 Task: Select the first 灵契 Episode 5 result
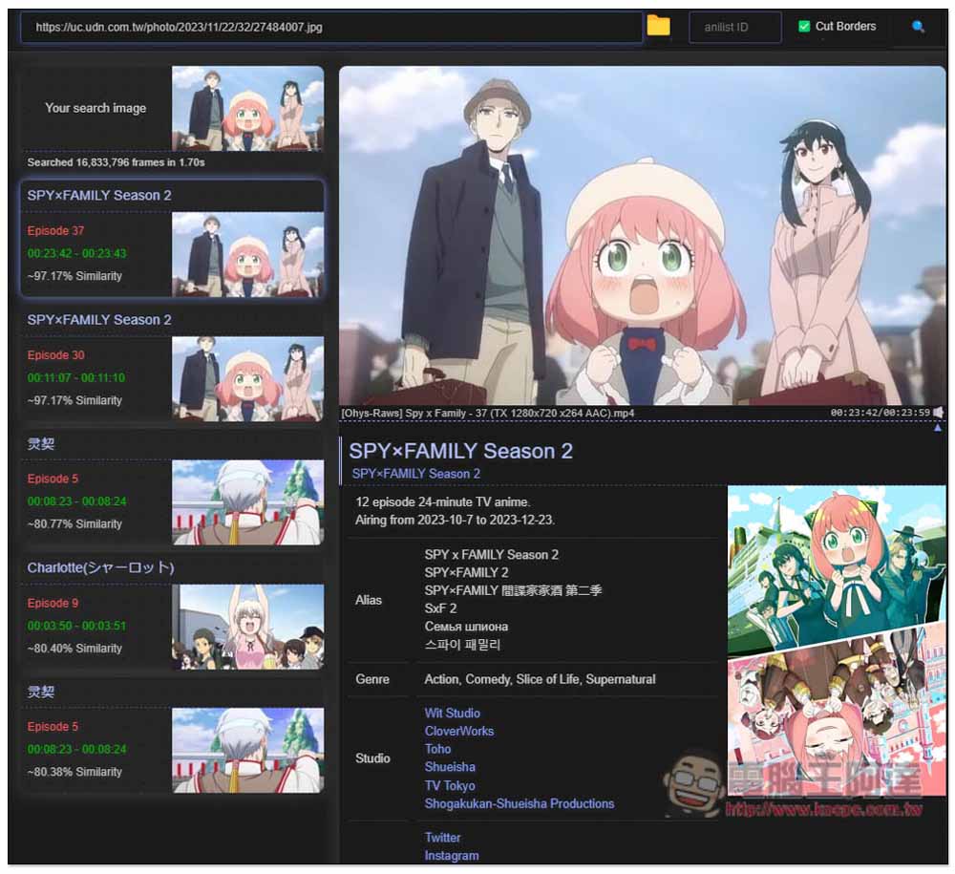(x=172, y=488)
